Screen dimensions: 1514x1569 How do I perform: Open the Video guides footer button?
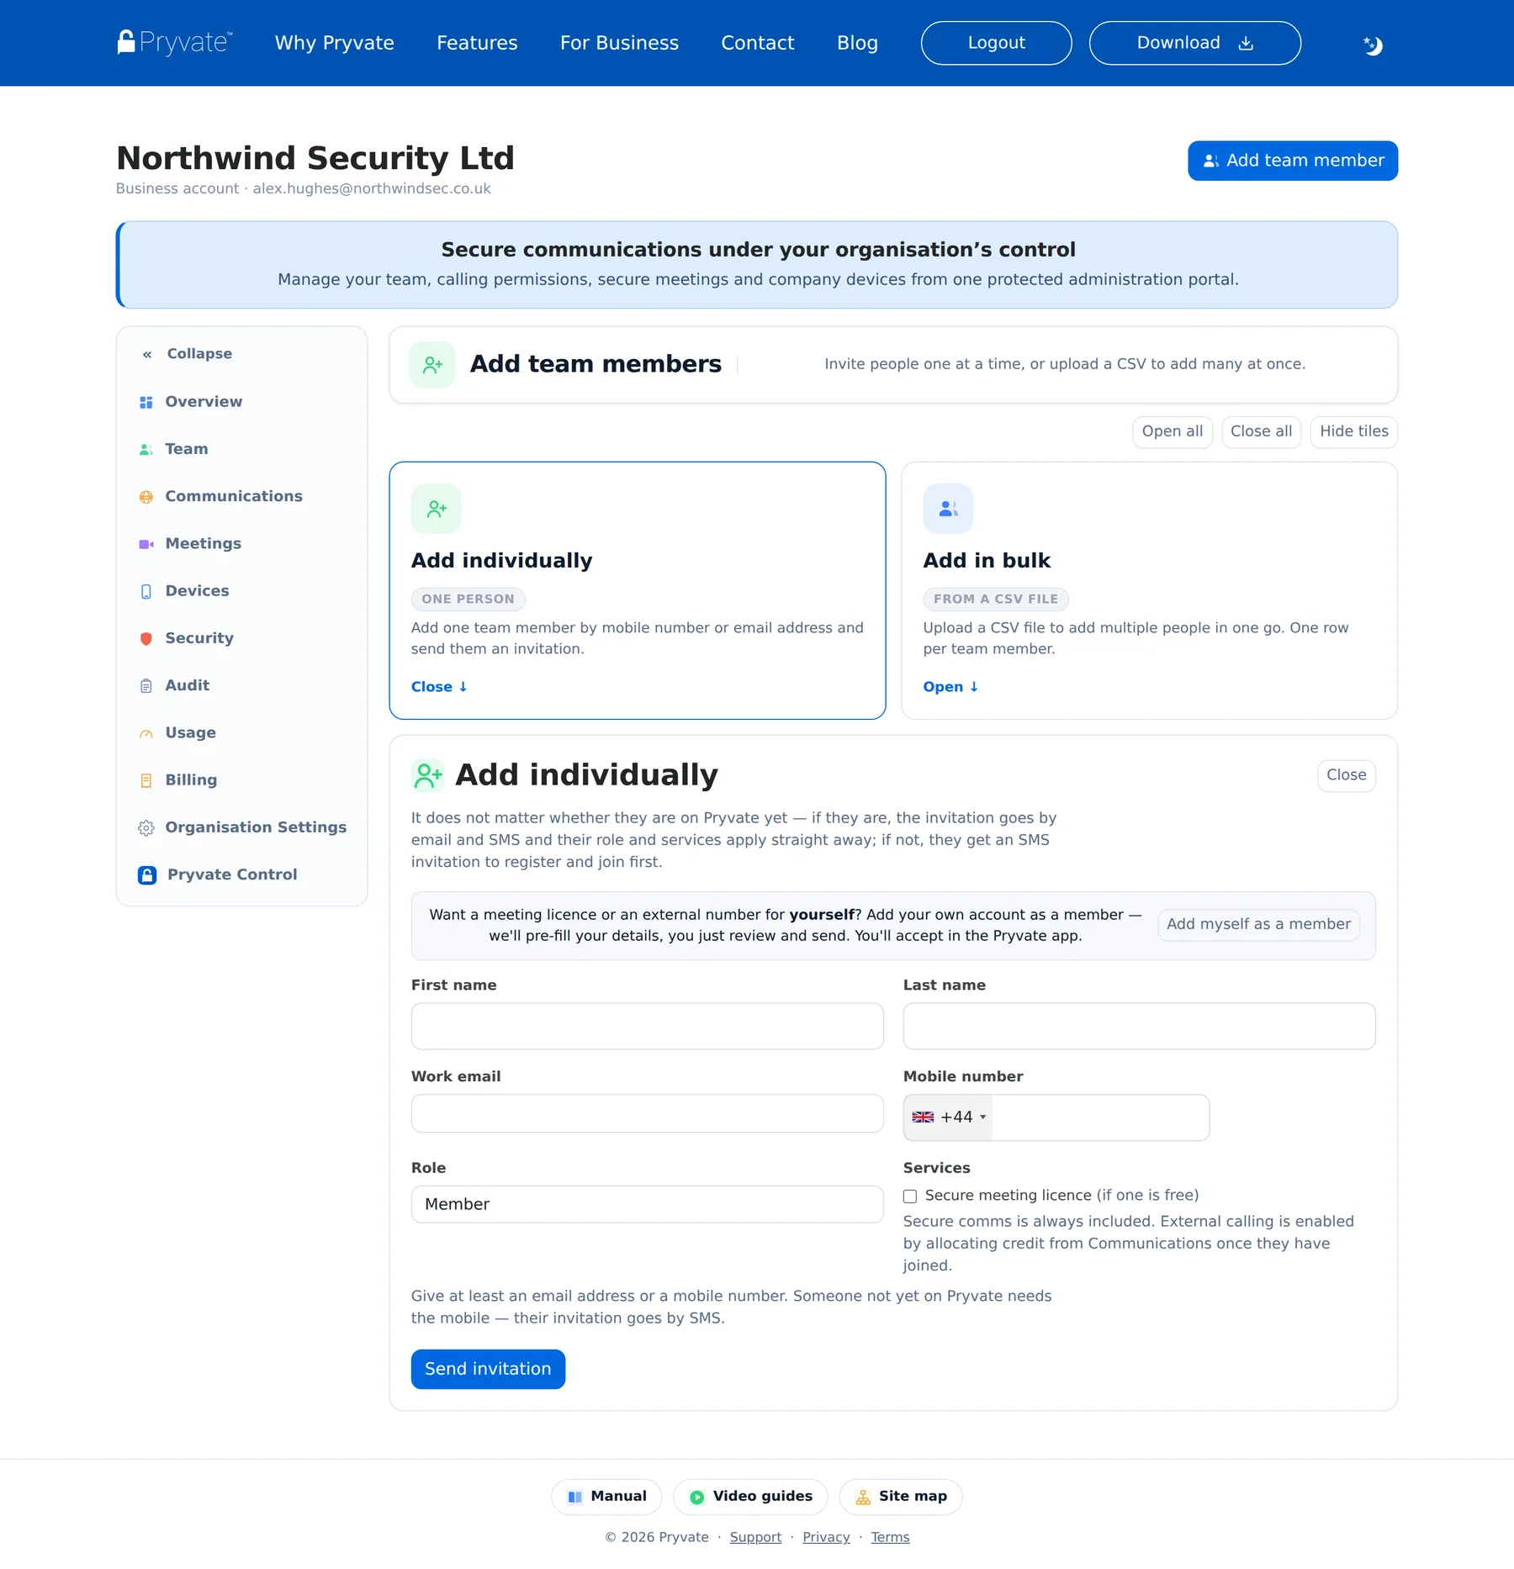pyautogui.click(x=750, y=1497)
